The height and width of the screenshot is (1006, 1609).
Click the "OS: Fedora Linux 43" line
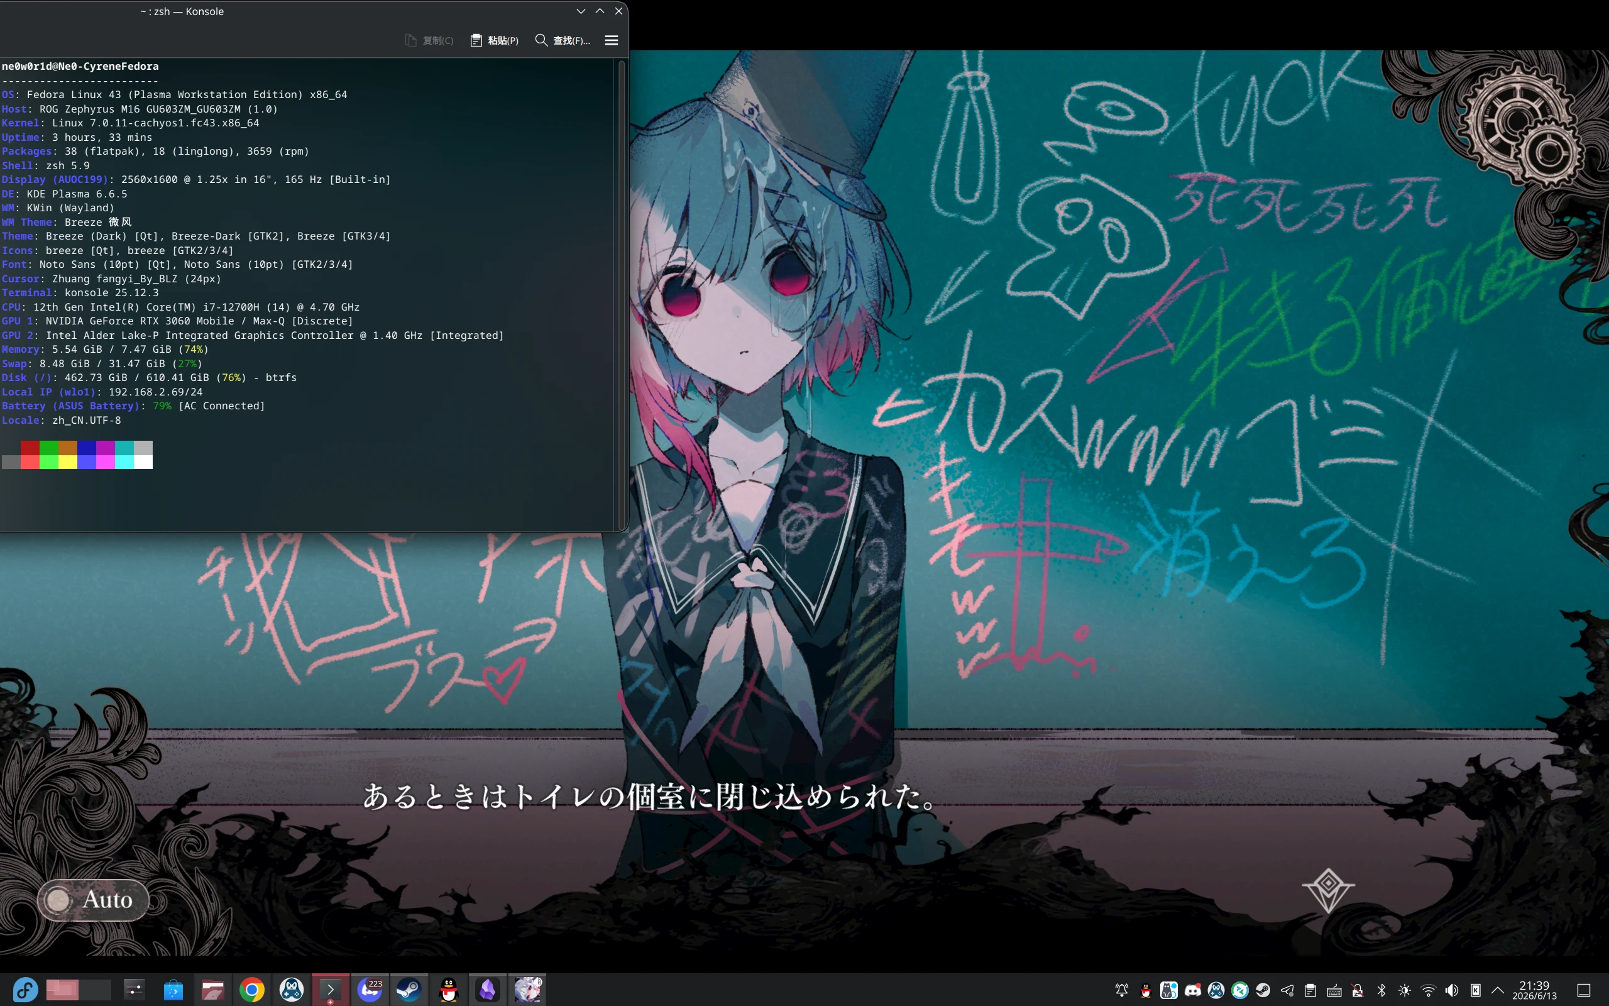pos(174,94)
